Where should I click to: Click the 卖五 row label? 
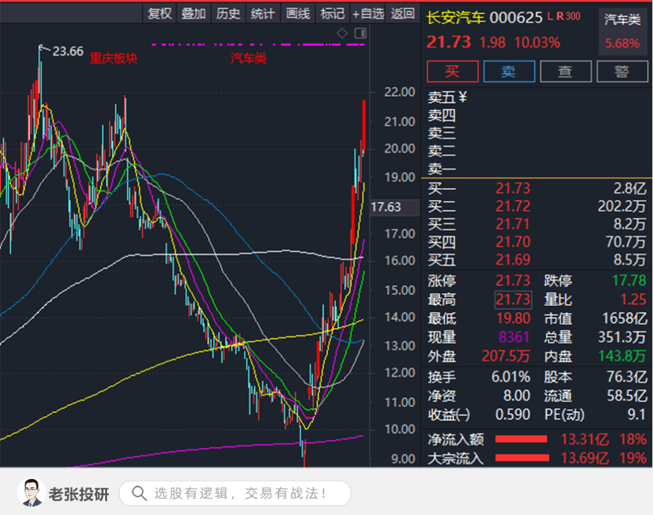(442, 97)
